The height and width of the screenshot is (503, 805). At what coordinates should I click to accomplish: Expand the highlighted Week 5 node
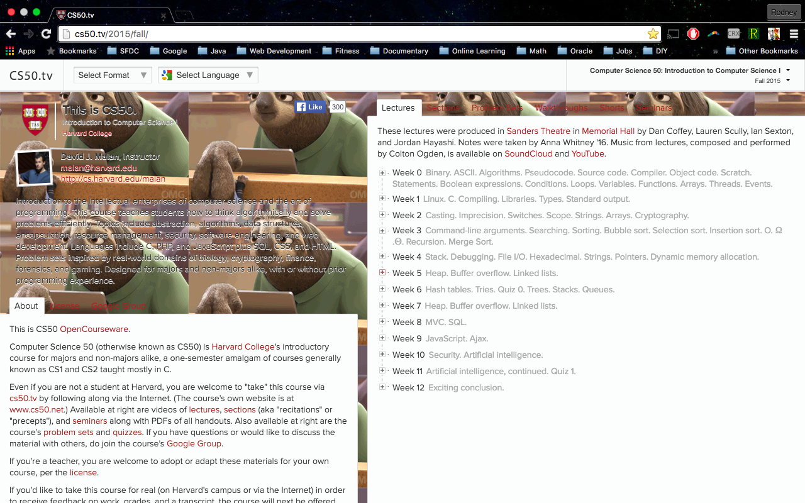(x=382, y=273)
